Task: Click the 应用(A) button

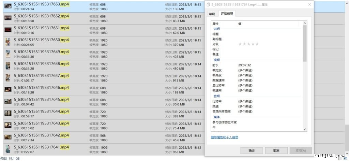Action: [x=301, y=150]
